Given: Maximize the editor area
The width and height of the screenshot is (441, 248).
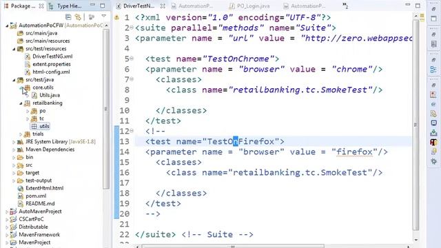Looking at the screenshot, I should (418, 6).
